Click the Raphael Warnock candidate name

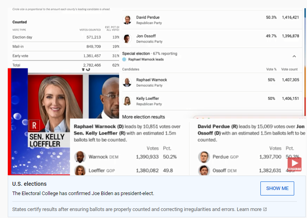(x=151, y=80)
